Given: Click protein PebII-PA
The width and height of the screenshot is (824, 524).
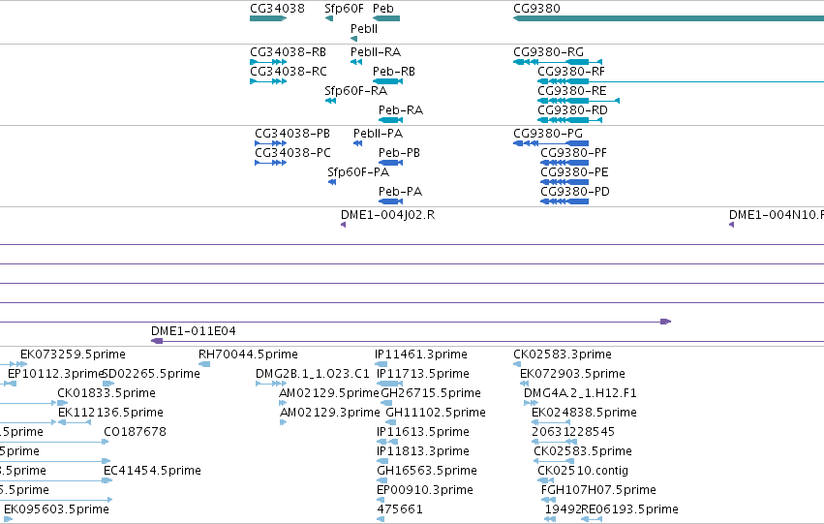Looking at the screenshot, I should point(358,143).
